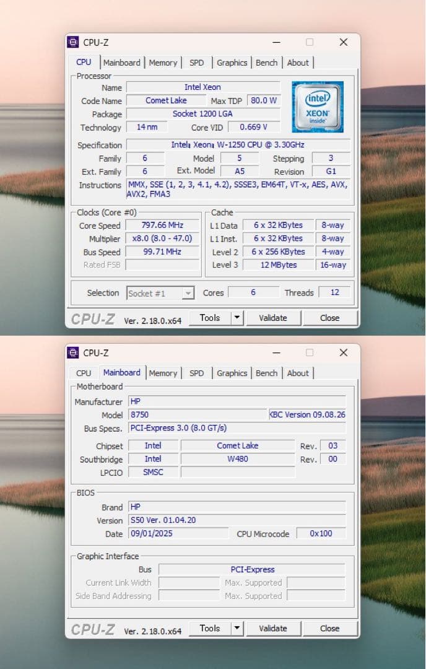Open Memory tab in bottom CPU-Z window
The image size is (426, 669).
163,374
